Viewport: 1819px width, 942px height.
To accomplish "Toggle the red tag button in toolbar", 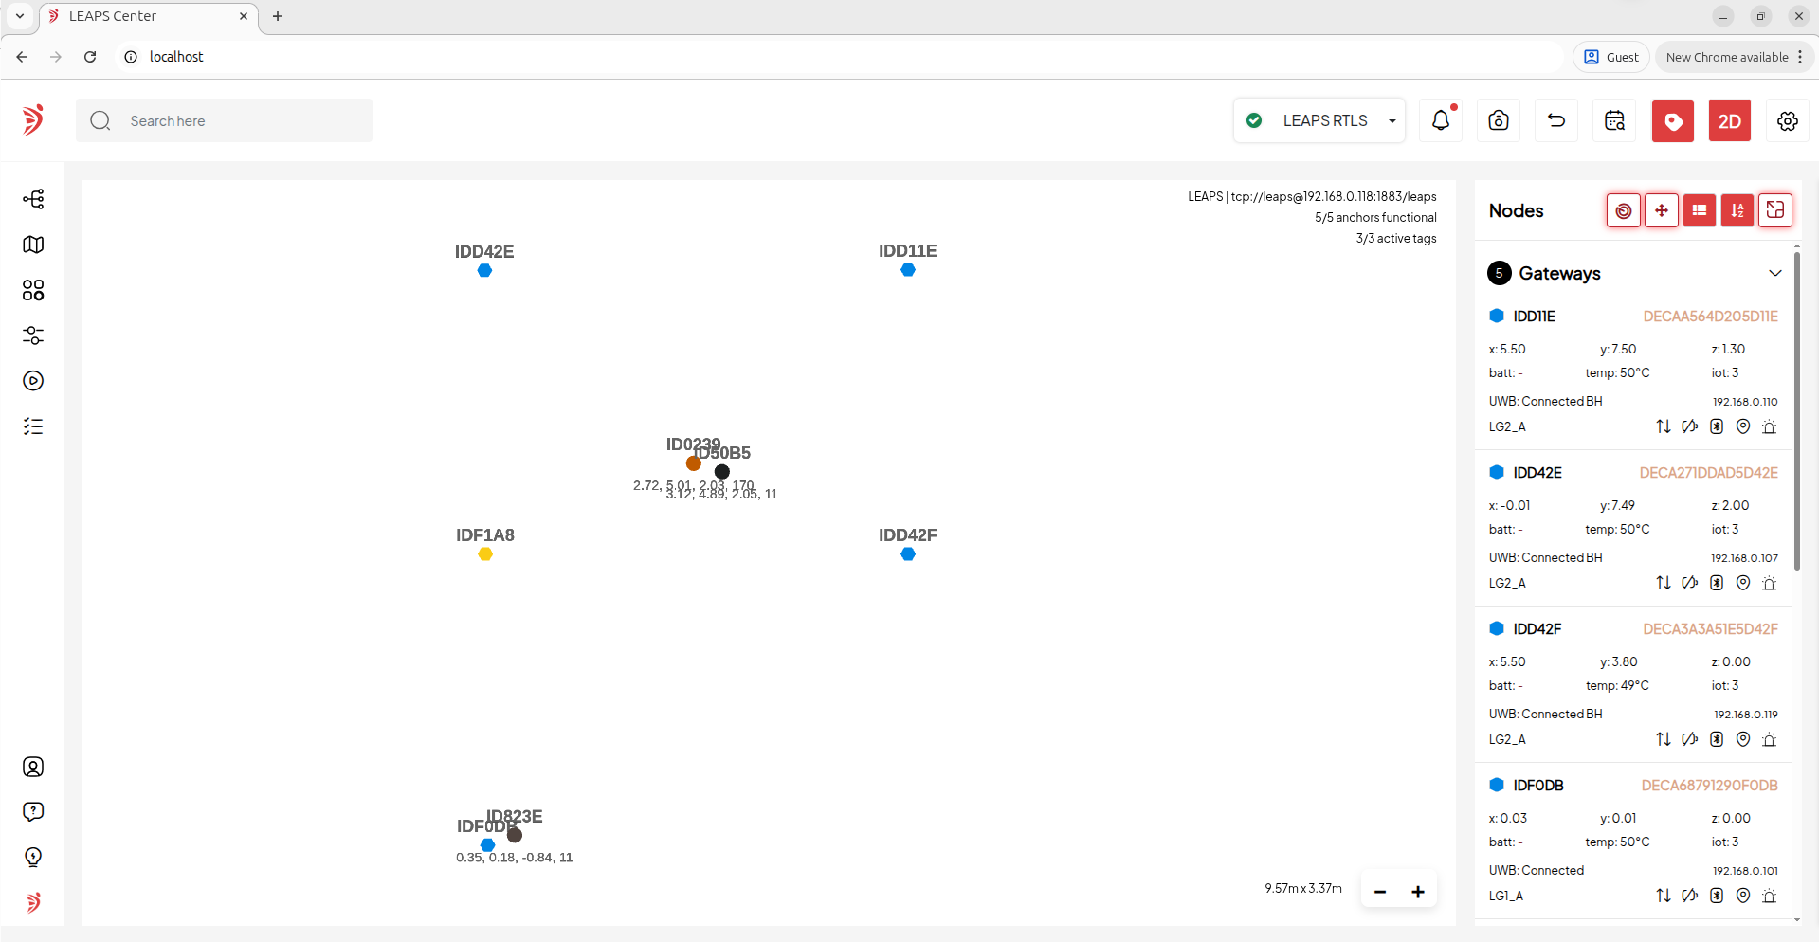I will (1673, 120).
